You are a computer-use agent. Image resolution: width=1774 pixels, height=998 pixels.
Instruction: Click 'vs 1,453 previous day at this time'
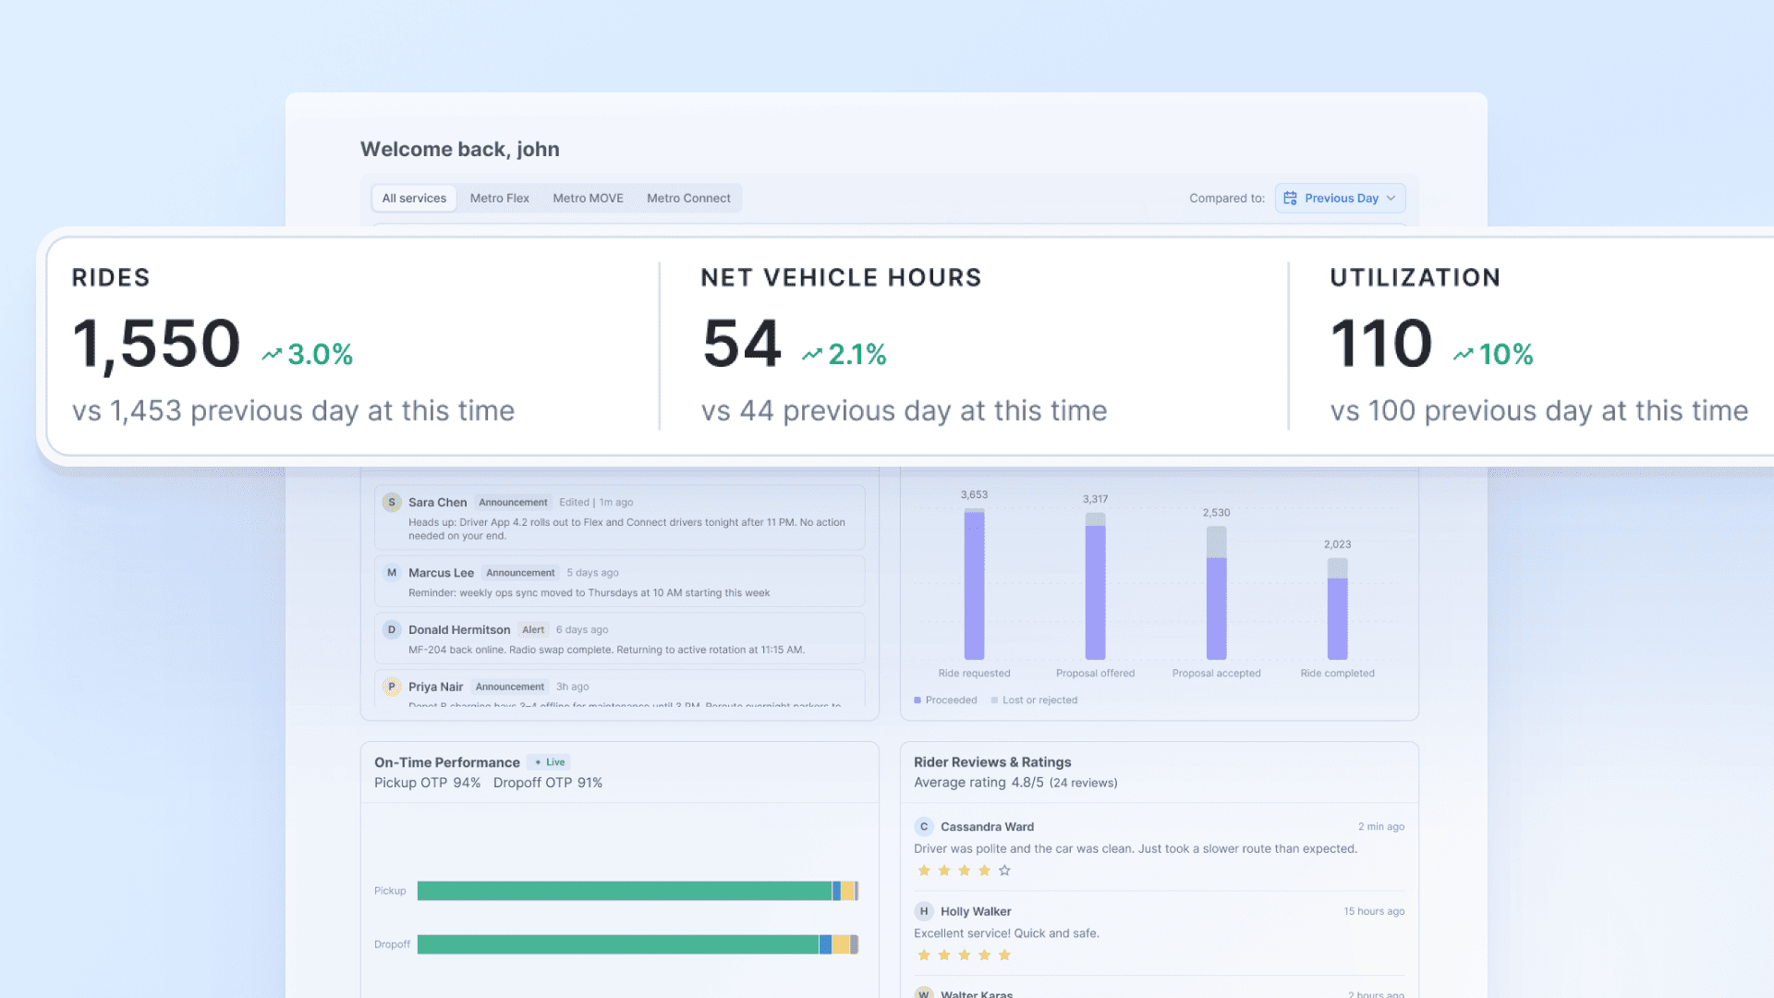pos(293,410)
